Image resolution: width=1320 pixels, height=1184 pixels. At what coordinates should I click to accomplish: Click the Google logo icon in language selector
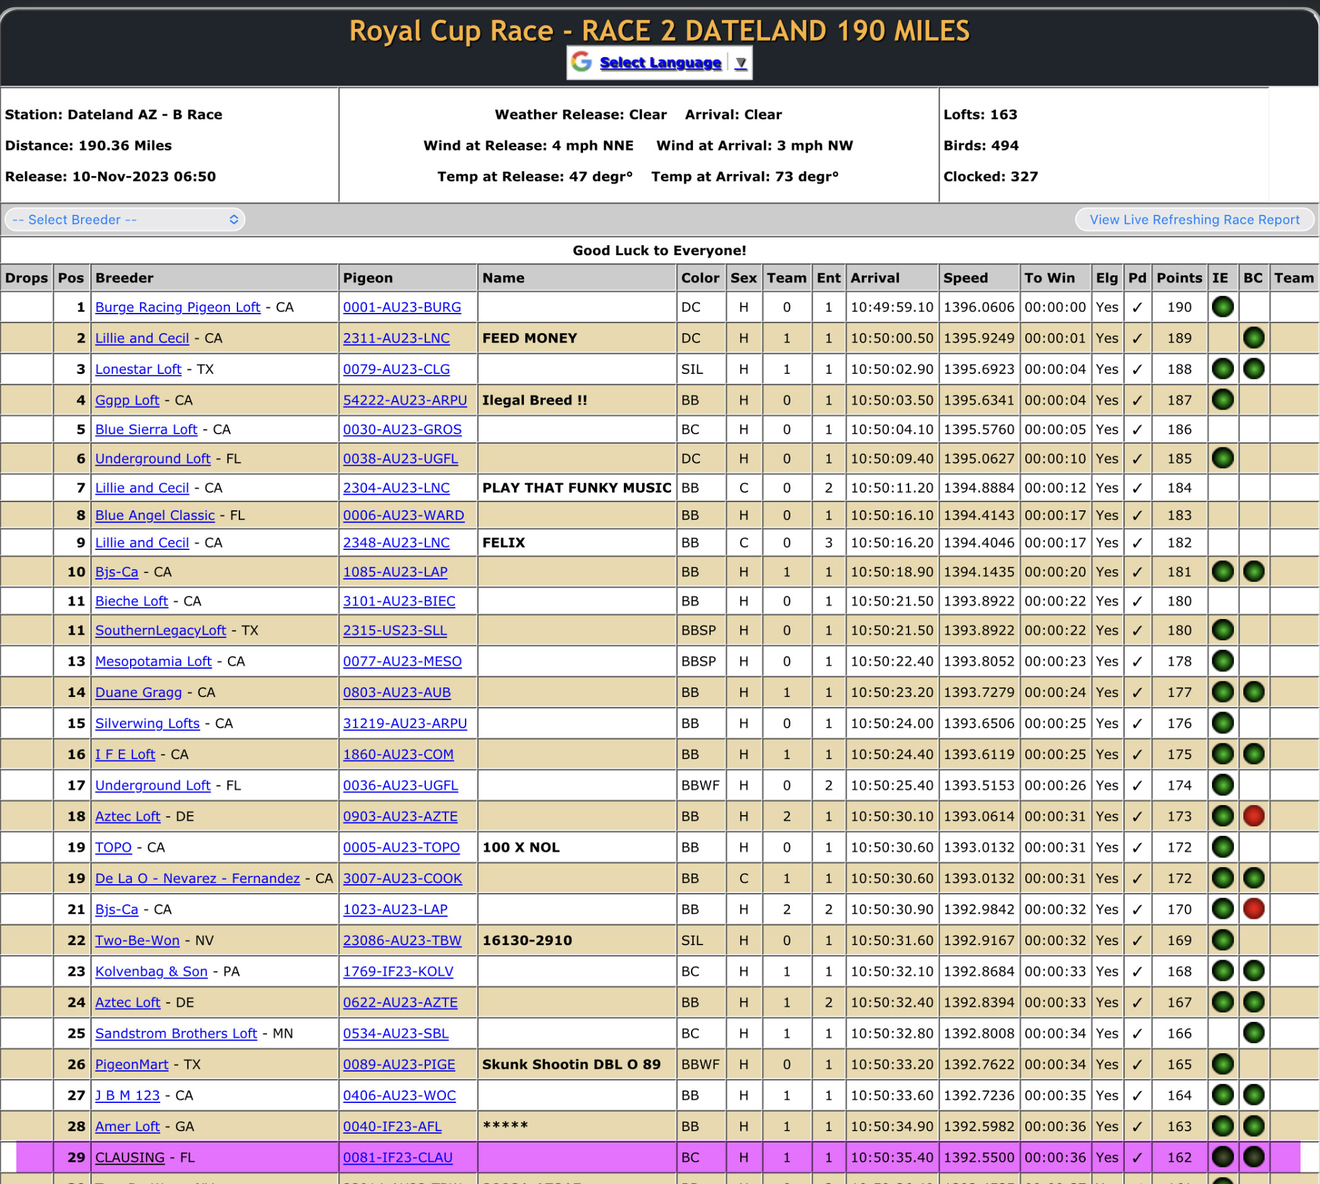click(581, 62)
